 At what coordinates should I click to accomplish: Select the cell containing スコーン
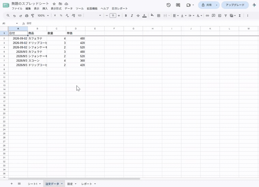[x=37, y=61]
